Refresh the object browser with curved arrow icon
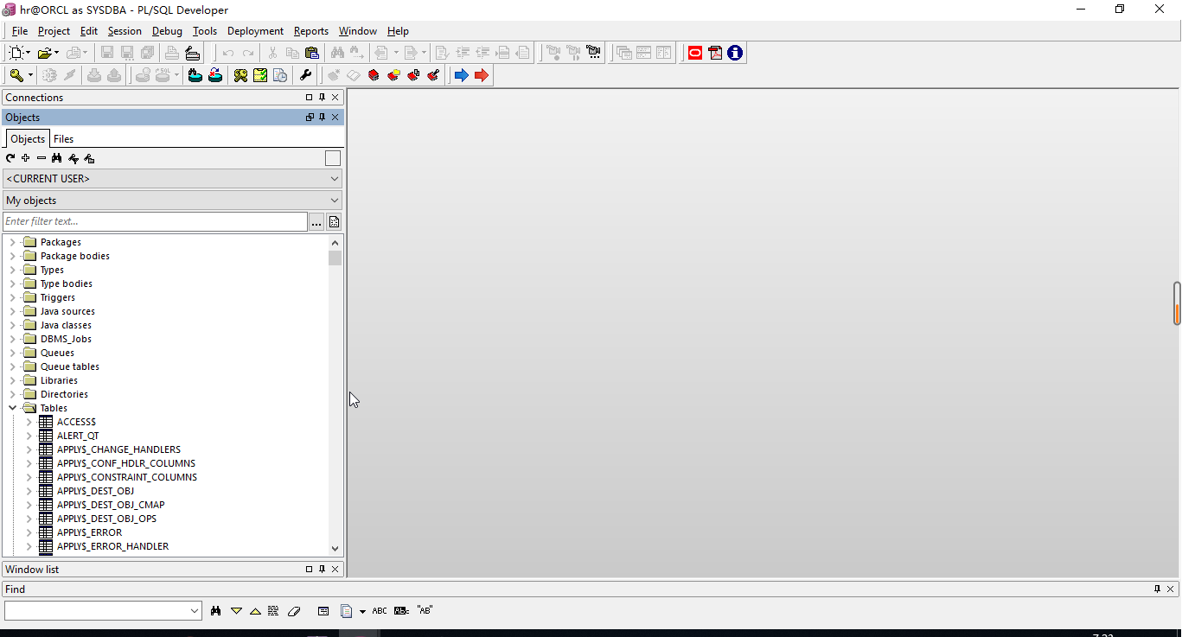The height and width of the screenshot is (637, 1182). pos(10,158)
